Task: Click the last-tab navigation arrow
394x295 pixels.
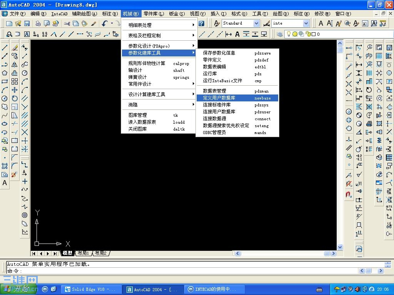Action: 55,254
